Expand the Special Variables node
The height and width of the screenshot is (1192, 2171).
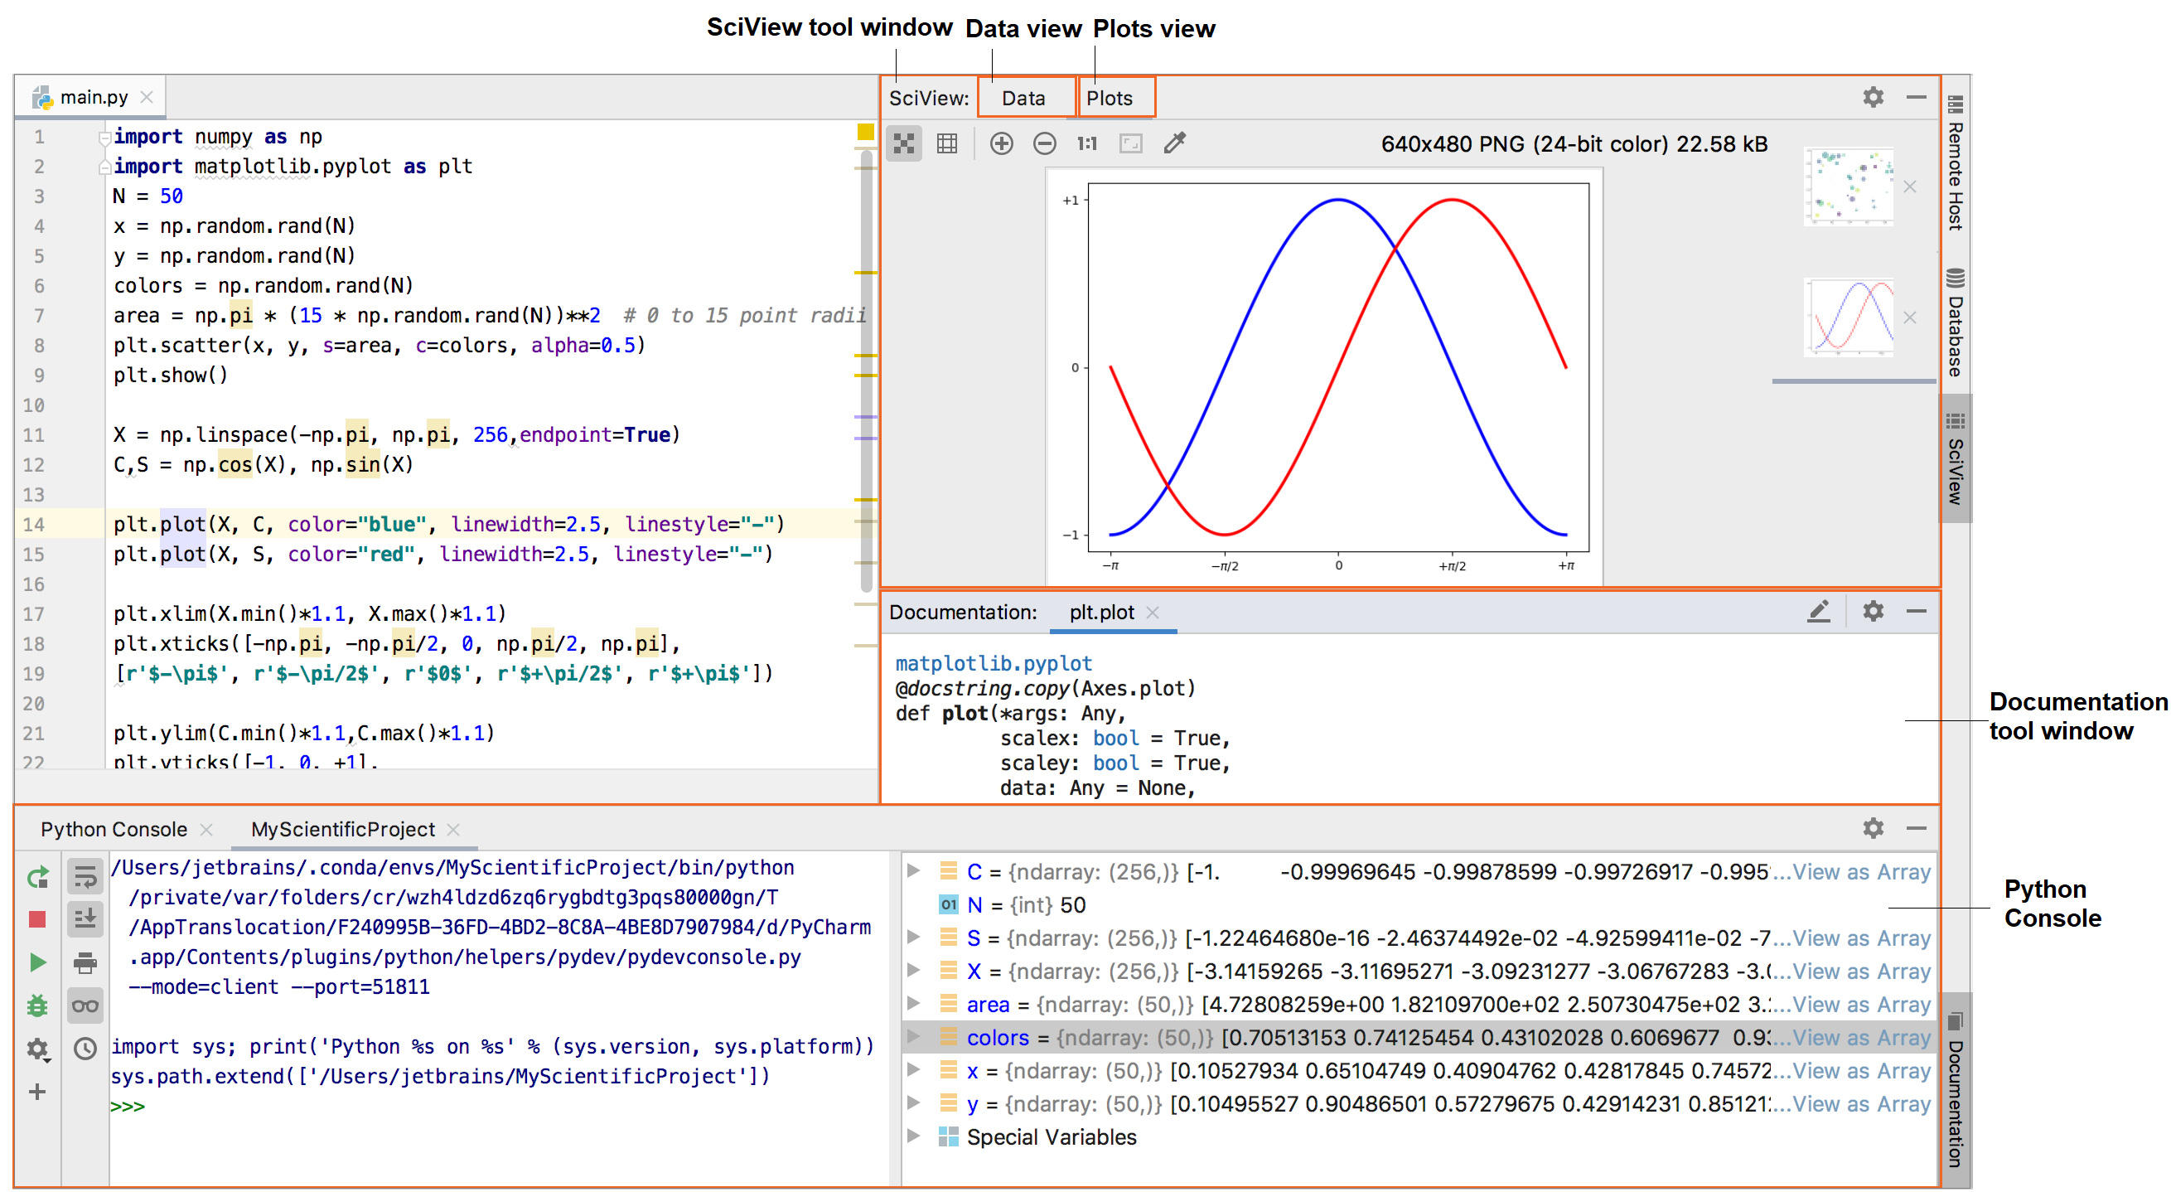(915, 1137)
